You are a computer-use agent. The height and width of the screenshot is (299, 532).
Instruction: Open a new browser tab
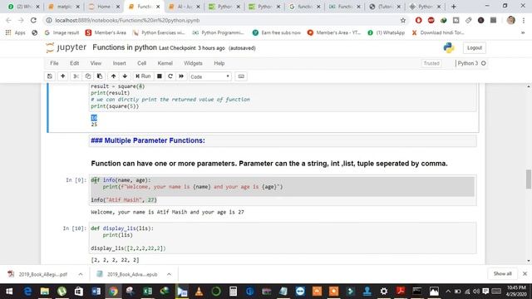coord(453,7)
